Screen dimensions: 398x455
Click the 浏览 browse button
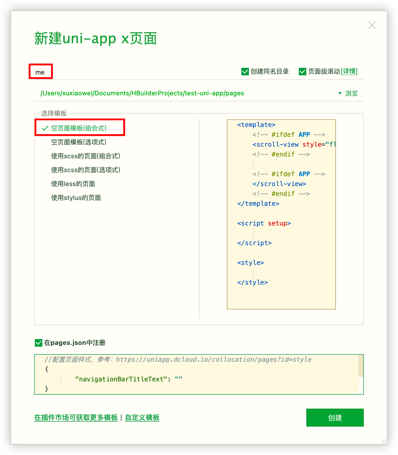coord(351,93)
